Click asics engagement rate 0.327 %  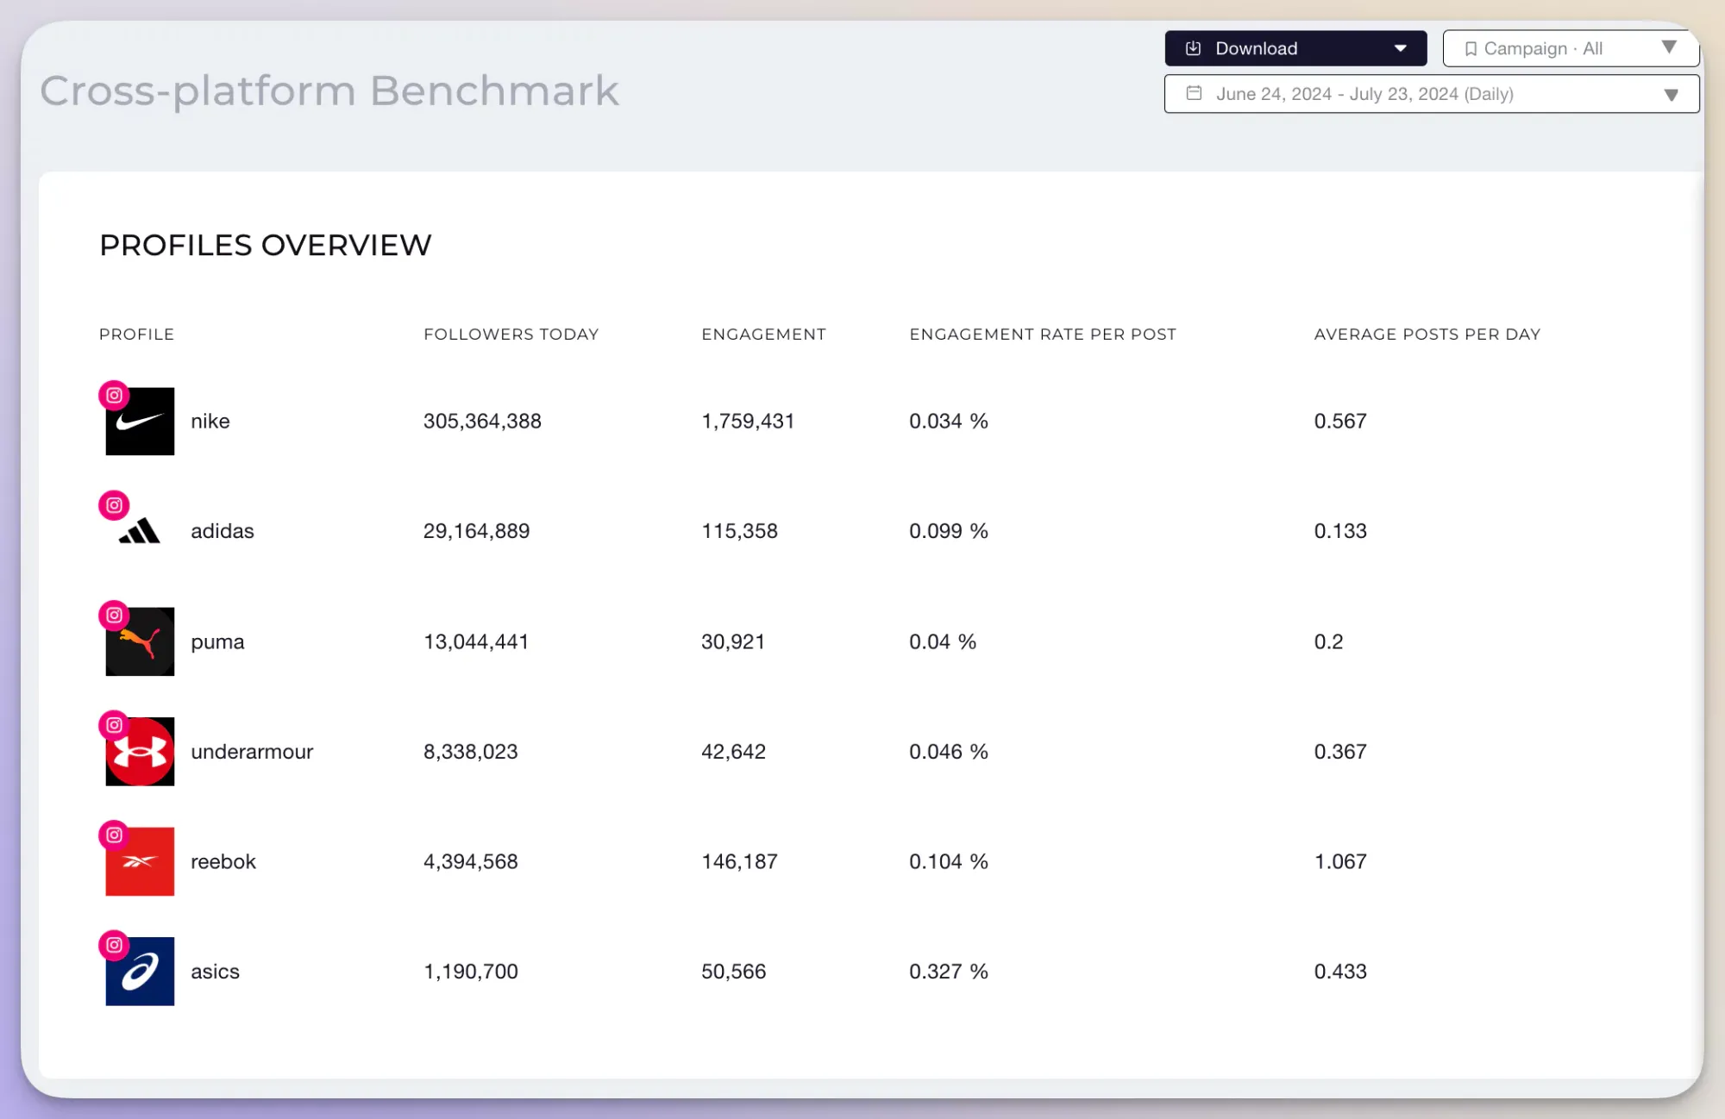[949, 972]
